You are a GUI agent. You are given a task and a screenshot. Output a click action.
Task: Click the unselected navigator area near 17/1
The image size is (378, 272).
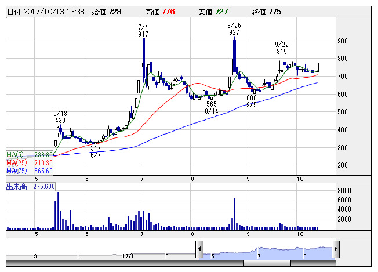pyautogui.click(x=128, y=250)
